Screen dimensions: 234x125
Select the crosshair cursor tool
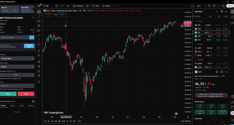tap(39, 12)
